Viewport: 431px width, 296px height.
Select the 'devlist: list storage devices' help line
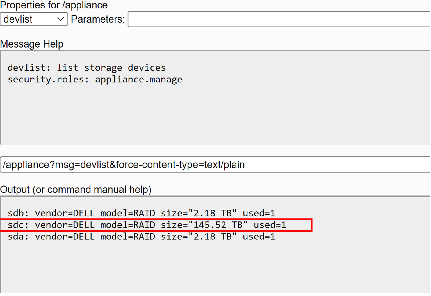click(86, 68)
